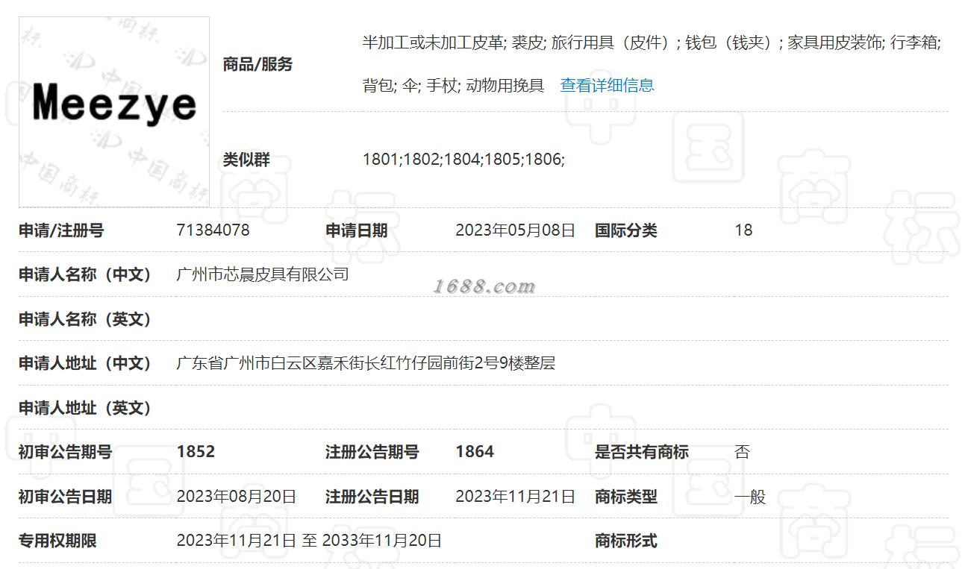Click applicant name 广州市芯晨皮具有限公司
Screen dimensions: 968x569
pos(263,274)
